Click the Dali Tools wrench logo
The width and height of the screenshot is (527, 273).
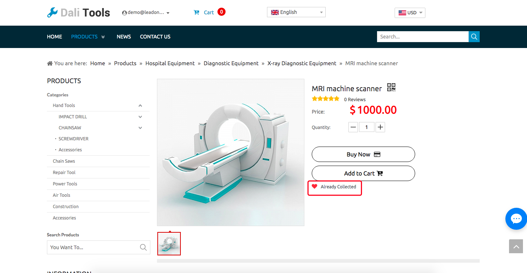pyautogui.click(x=52, y=12)
